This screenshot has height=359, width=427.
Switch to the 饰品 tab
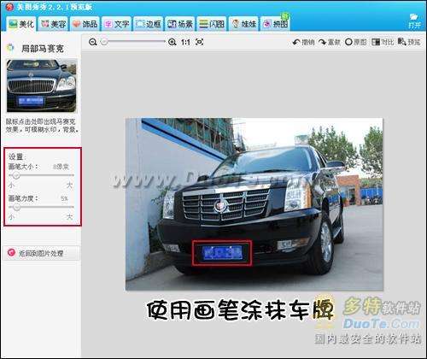tap(85, 24)
